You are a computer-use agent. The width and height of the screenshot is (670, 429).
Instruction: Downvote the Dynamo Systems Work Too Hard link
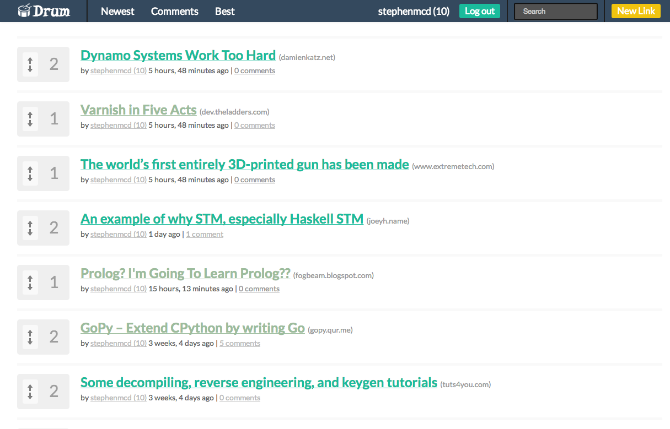[30, 69]
